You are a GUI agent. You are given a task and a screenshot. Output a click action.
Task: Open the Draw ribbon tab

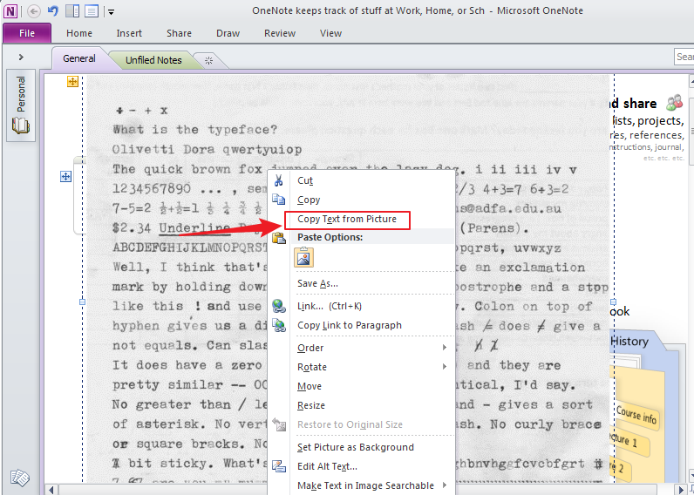tap(228, 33)
